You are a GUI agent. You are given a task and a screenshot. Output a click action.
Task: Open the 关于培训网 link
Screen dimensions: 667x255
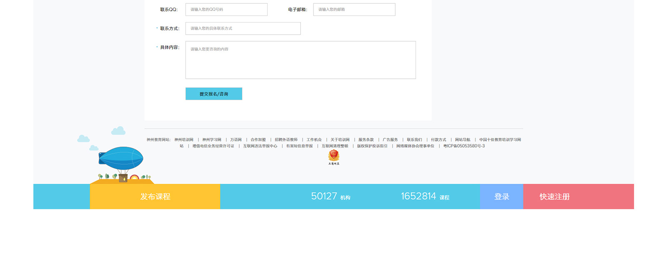tap(340, 140)
